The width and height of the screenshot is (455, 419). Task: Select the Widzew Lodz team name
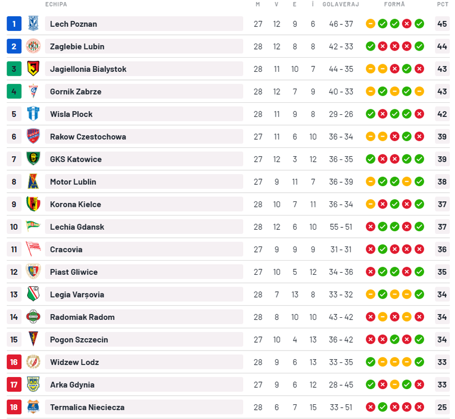(74, 362)
